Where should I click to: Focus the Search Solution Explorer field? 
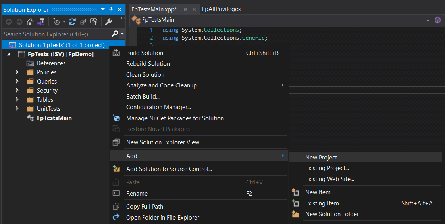click(x=56, y=34)
